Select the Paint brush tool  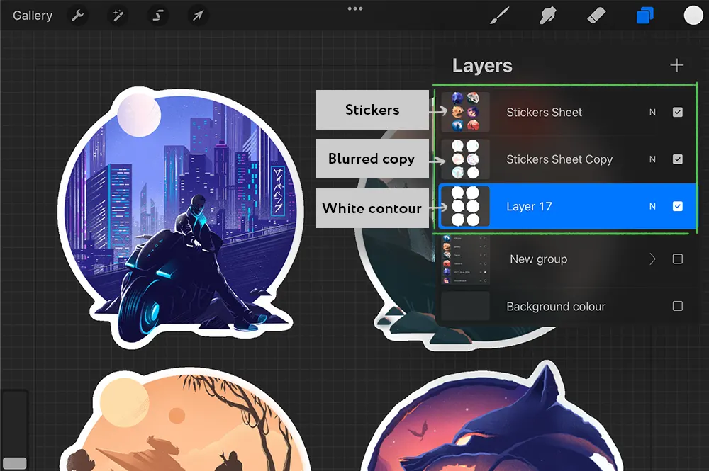point(500,16)
